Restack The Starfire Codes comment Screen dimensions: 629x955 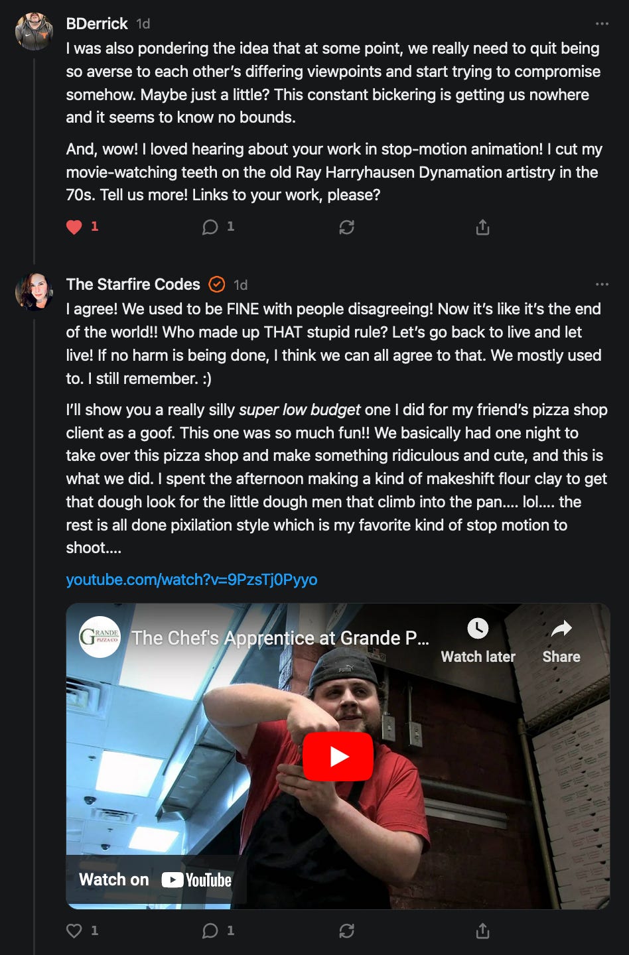tap(346, 931)
